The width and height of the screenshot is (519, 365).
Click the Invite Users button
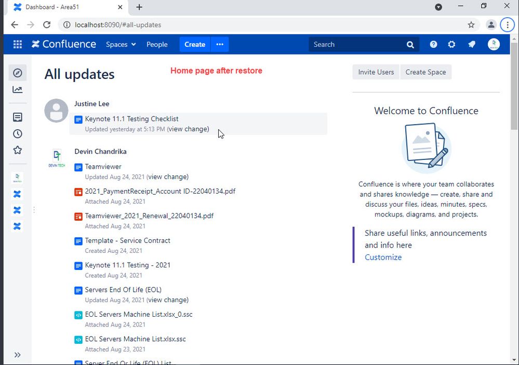click(x=376, y=72)
